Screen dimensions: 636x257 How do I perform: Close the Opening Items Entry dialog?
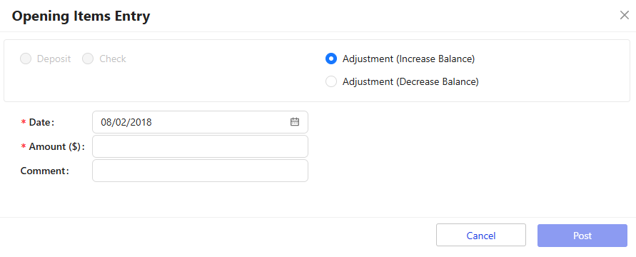tap(625, 16)
